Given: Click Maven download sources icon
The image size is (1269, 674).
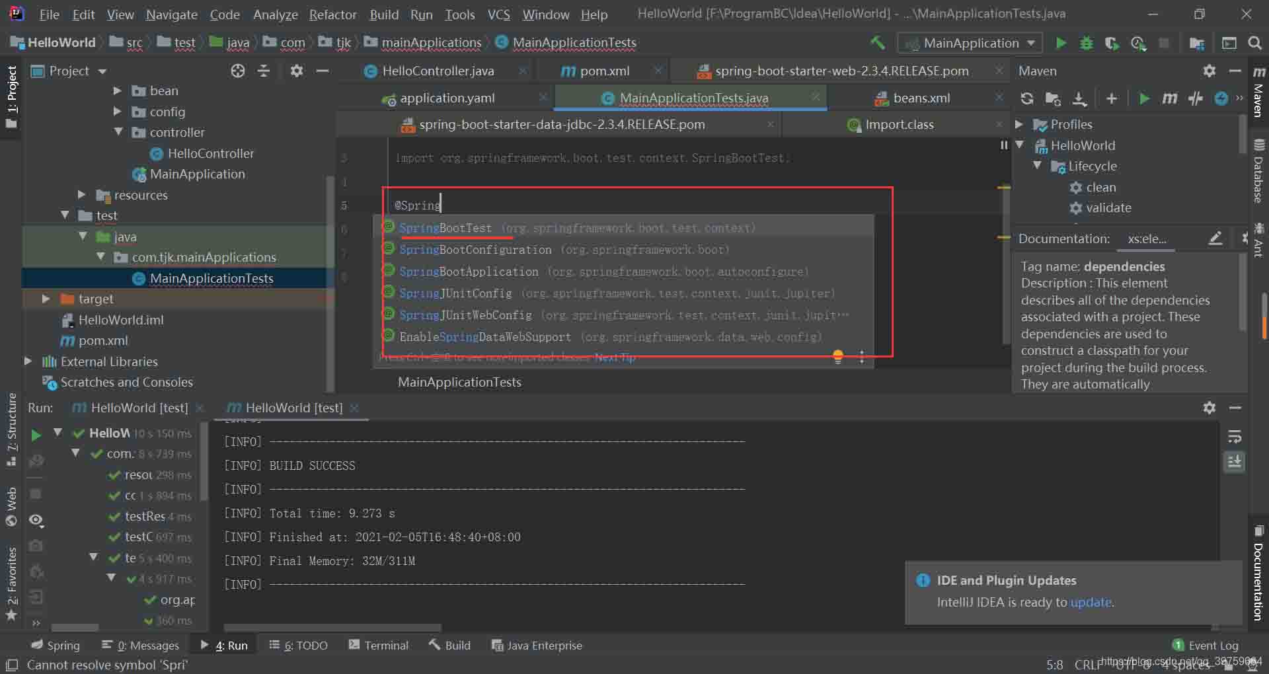Looking at the screenshot, I should pyautogui.click(x=1079, y=98).
